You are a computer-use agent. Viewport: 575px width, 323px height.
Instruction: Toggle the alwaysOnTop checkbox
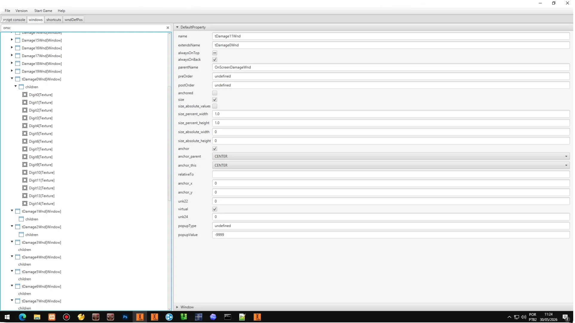[215, 53]
